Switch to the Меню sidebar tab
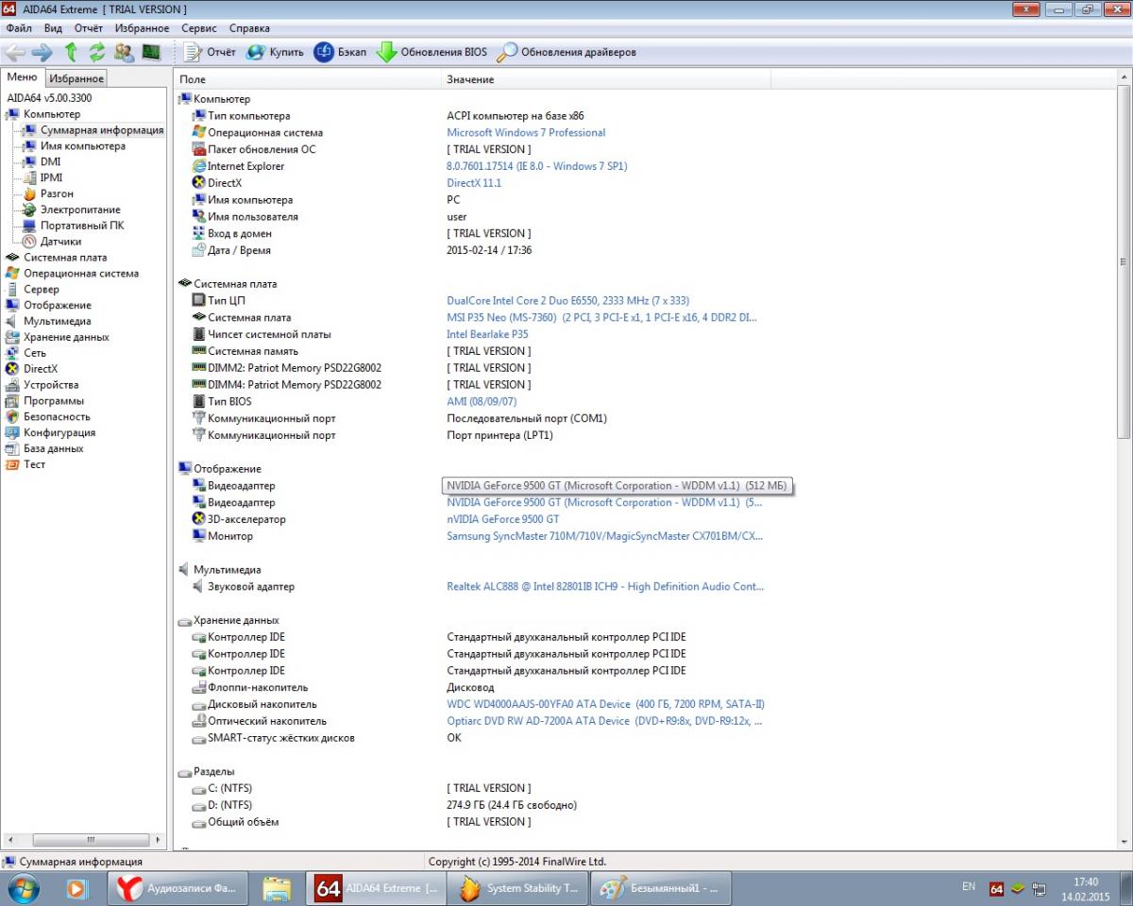1133x906 pixels. 23,77
